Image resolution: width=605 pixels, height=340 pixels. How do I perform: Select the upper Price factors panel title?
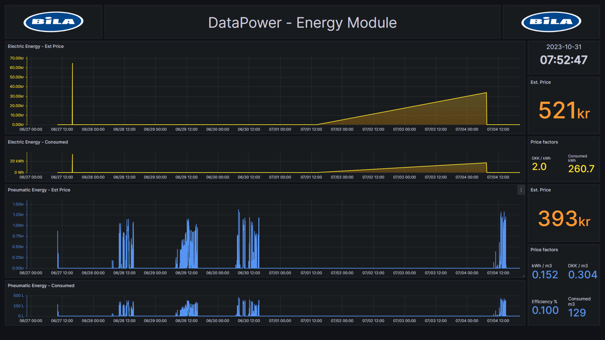(544, 142)
